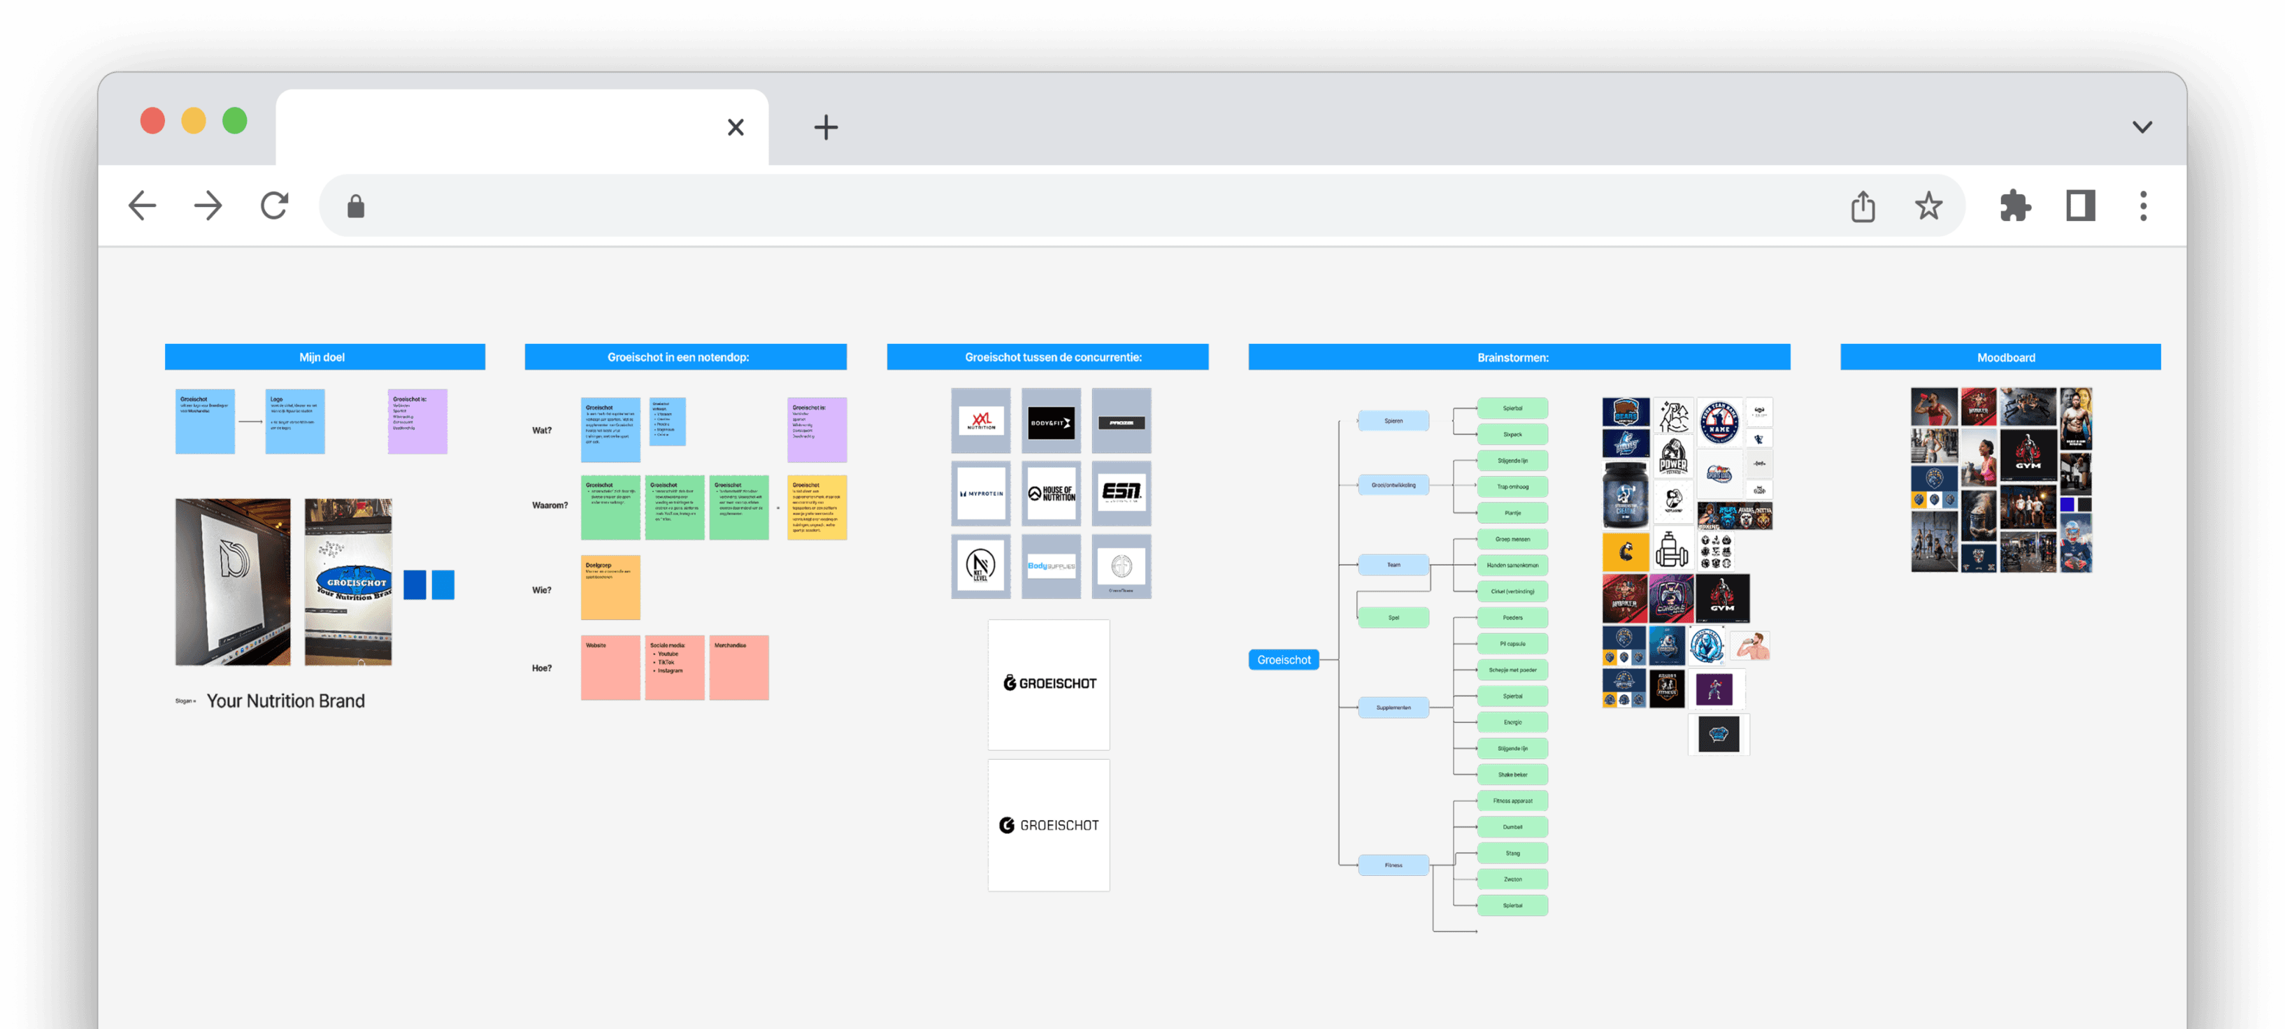This screenshot has height=1029, width=2285.
Task: Reload the current page
Action: 274,206
